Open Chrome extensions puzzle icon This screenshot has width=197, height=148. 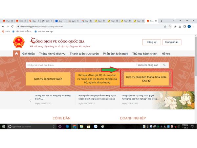[175, 27]
